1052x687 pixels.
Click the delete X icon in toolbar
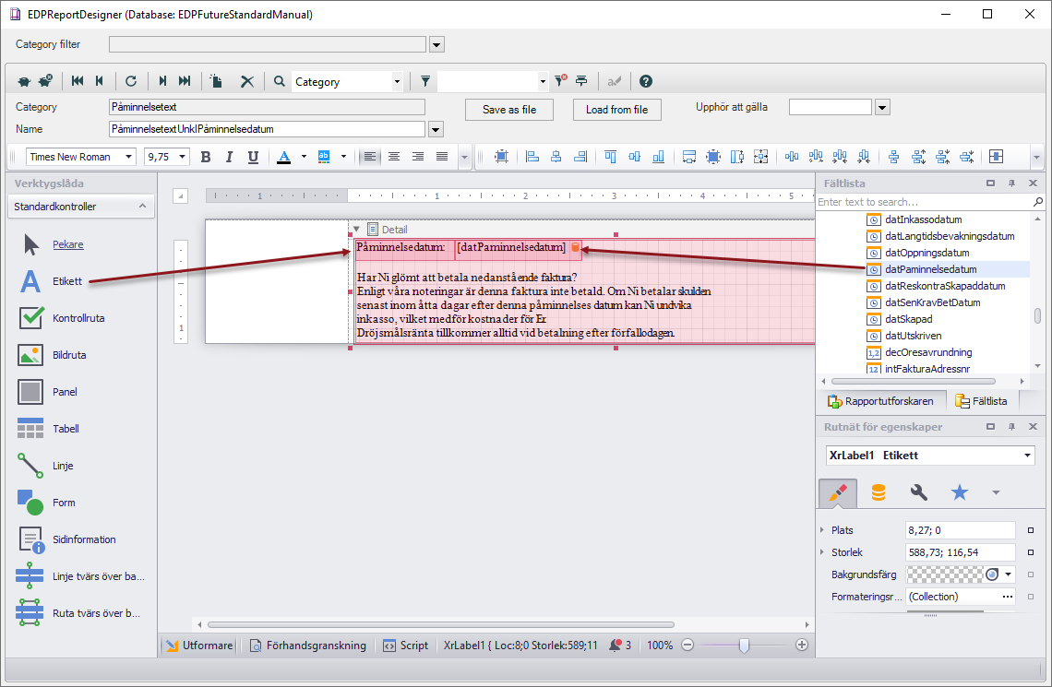[247, 82]
